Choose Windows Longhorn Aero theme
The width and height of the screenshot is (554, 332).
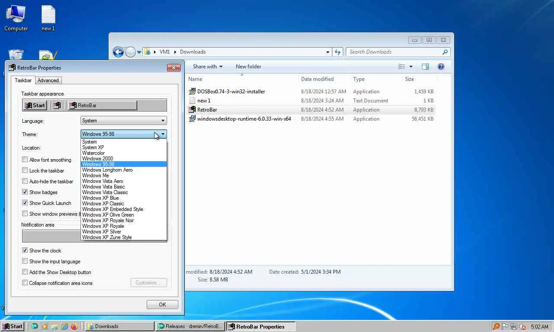coord(123,170)
